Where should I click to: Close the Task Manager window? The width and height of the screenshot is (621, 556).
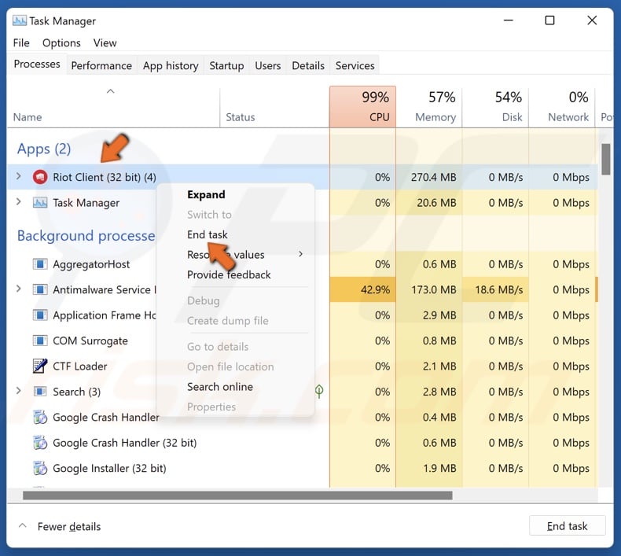592,20
